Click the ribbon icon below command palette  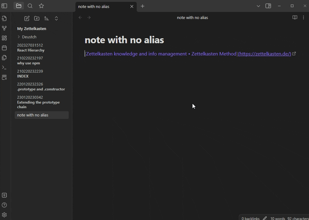click(x=4, y=78)
